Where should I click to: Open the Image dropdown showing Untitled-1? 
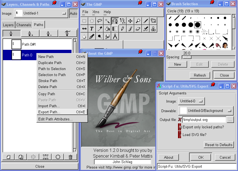tap(41, 13)
